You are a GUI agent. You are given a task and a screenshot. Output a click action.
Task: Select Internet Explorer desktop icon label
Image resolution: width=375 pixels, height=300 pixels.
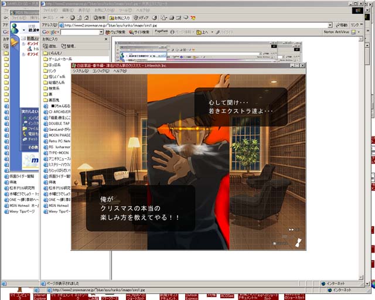click(40, 297)
